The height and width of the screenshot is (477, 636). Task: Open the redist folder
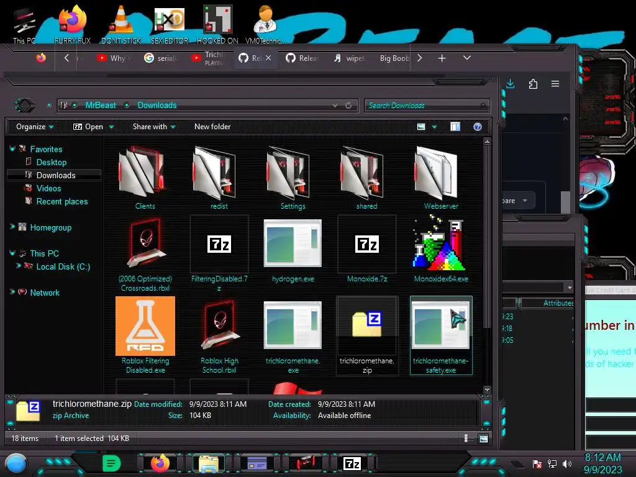[219, 177]
